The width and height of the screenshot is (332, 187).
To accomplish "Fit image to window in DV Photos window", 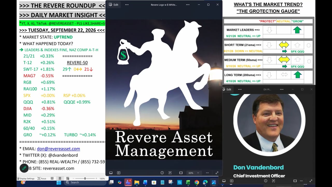I will 295,181.
